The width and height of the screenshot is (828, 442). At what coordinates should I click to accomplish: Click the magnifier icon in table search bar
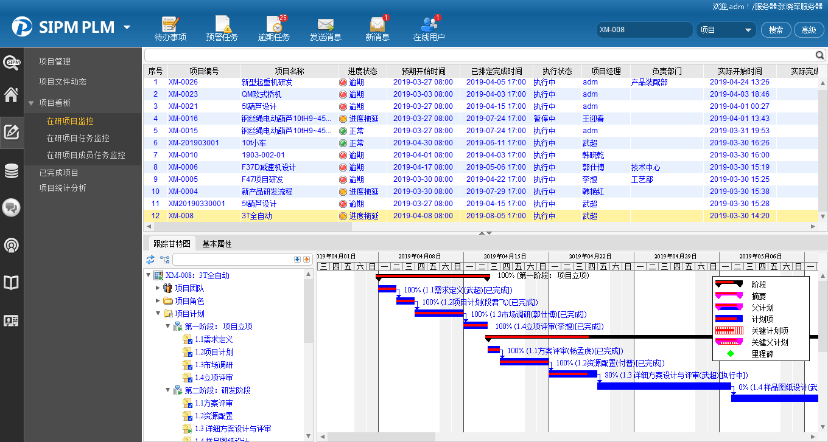click(820, 55)
